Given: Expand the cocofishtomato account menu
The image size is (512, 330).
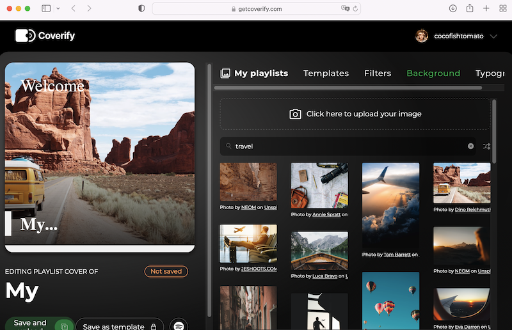Looking at the screenshot, I should [493, 36].
